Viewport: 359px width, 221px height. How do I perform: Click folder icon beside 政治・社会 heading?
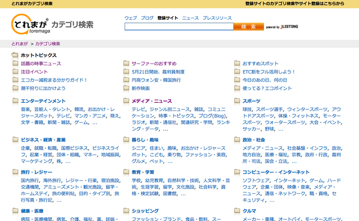click(237, 139)
